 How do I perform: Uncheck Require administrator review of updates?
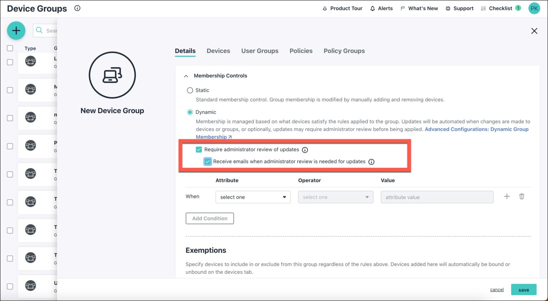[x=199, y=149]
